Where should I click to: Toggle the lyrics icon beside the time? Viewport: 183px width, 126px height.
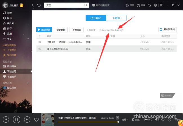click(117, 118)
